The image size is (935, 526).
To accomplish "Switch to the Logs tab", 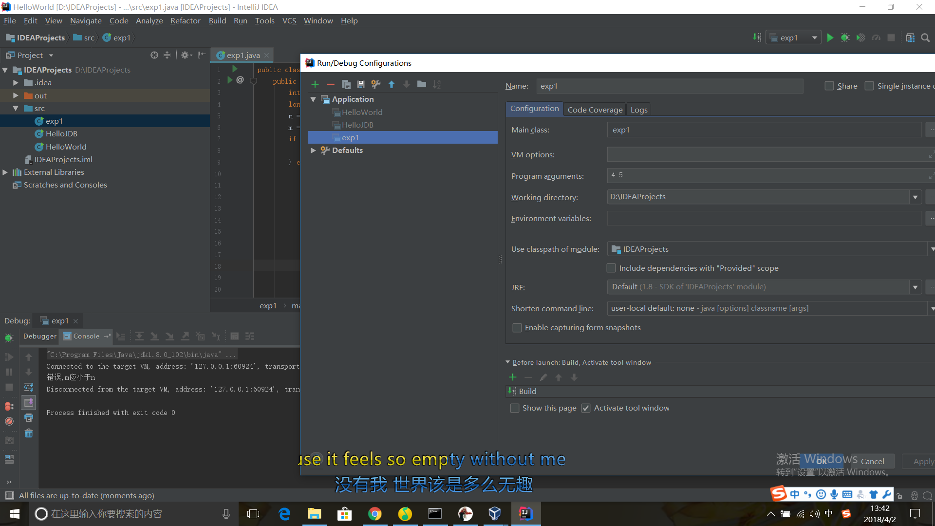I will [639, 110].
